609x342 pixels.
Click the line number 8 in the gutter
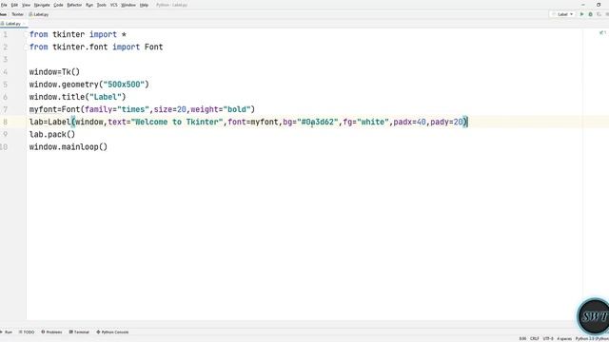click(5, 122)
